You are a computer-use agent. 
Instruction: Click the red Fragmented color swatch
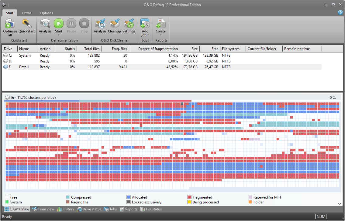pyautogui.click(x=189, y=197)
